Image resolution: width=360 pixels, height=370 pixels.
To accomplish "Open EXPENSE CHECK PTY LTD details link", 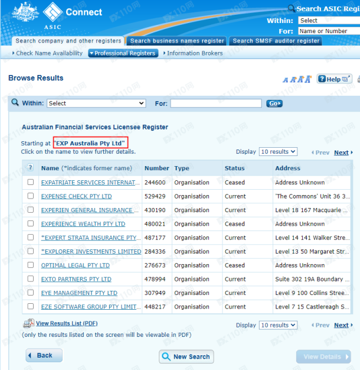I will tap(76, 196).
